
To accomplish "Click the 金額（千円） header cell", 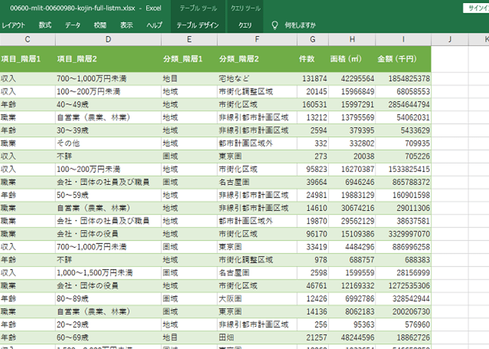I will pos(404,59).
